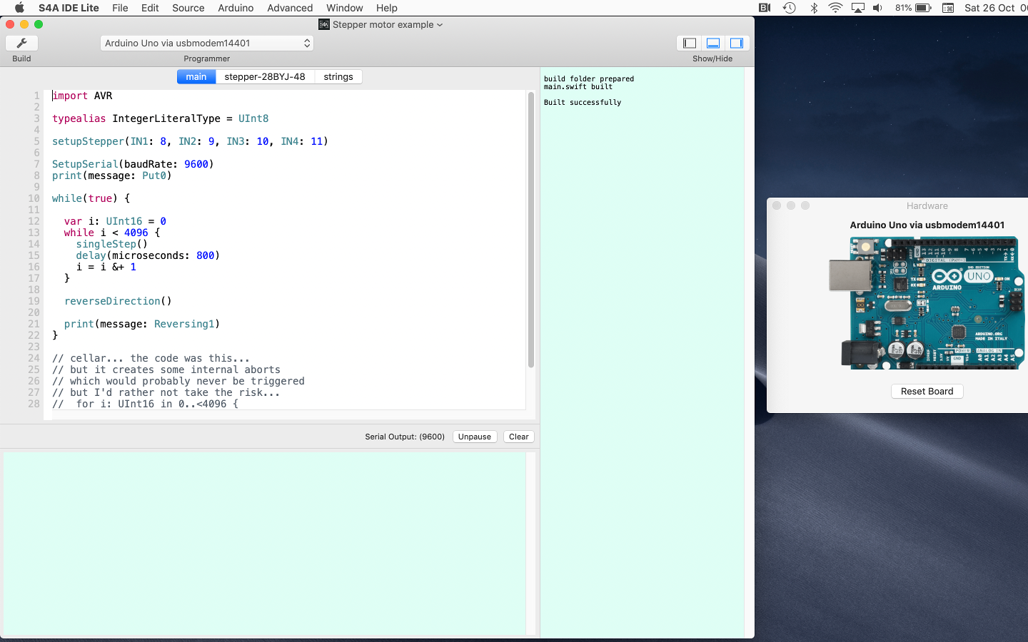Click the 'print(message: Put0)' line
Screen dimensions: 1028x642
[112, 175]
